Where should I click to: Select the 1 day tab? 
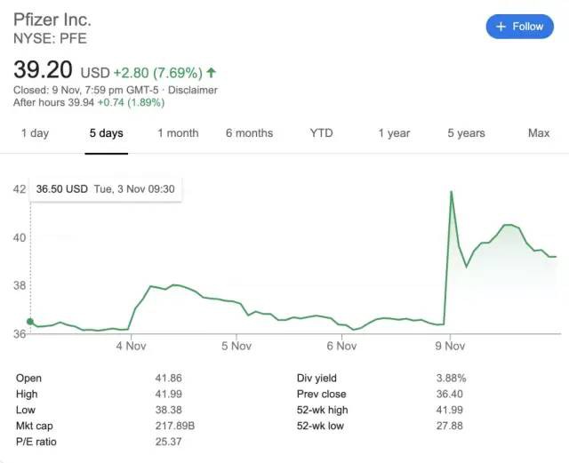(x=35, y=133)
